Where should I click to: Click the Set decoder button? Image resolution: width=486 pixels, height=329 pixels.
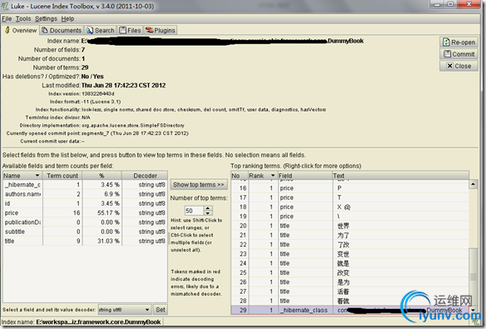click(x=161, y=310)
